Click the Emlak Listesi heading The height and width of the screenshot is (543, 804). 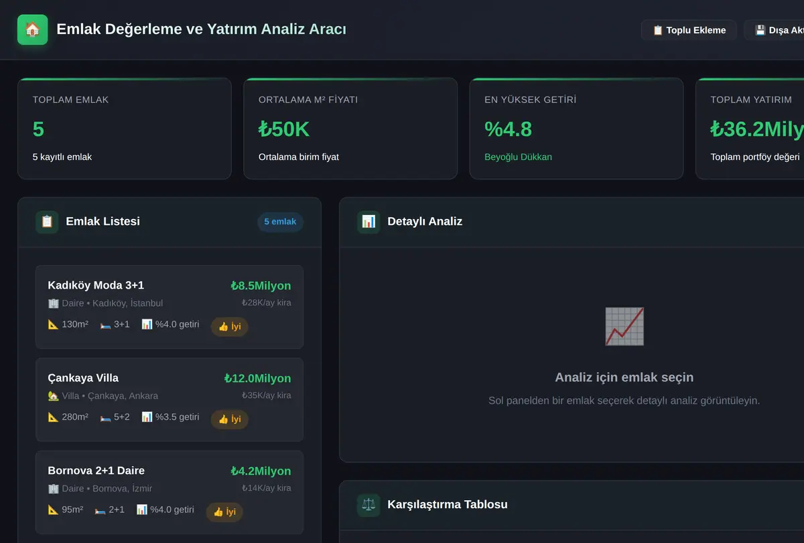click(x=103, y=222)
